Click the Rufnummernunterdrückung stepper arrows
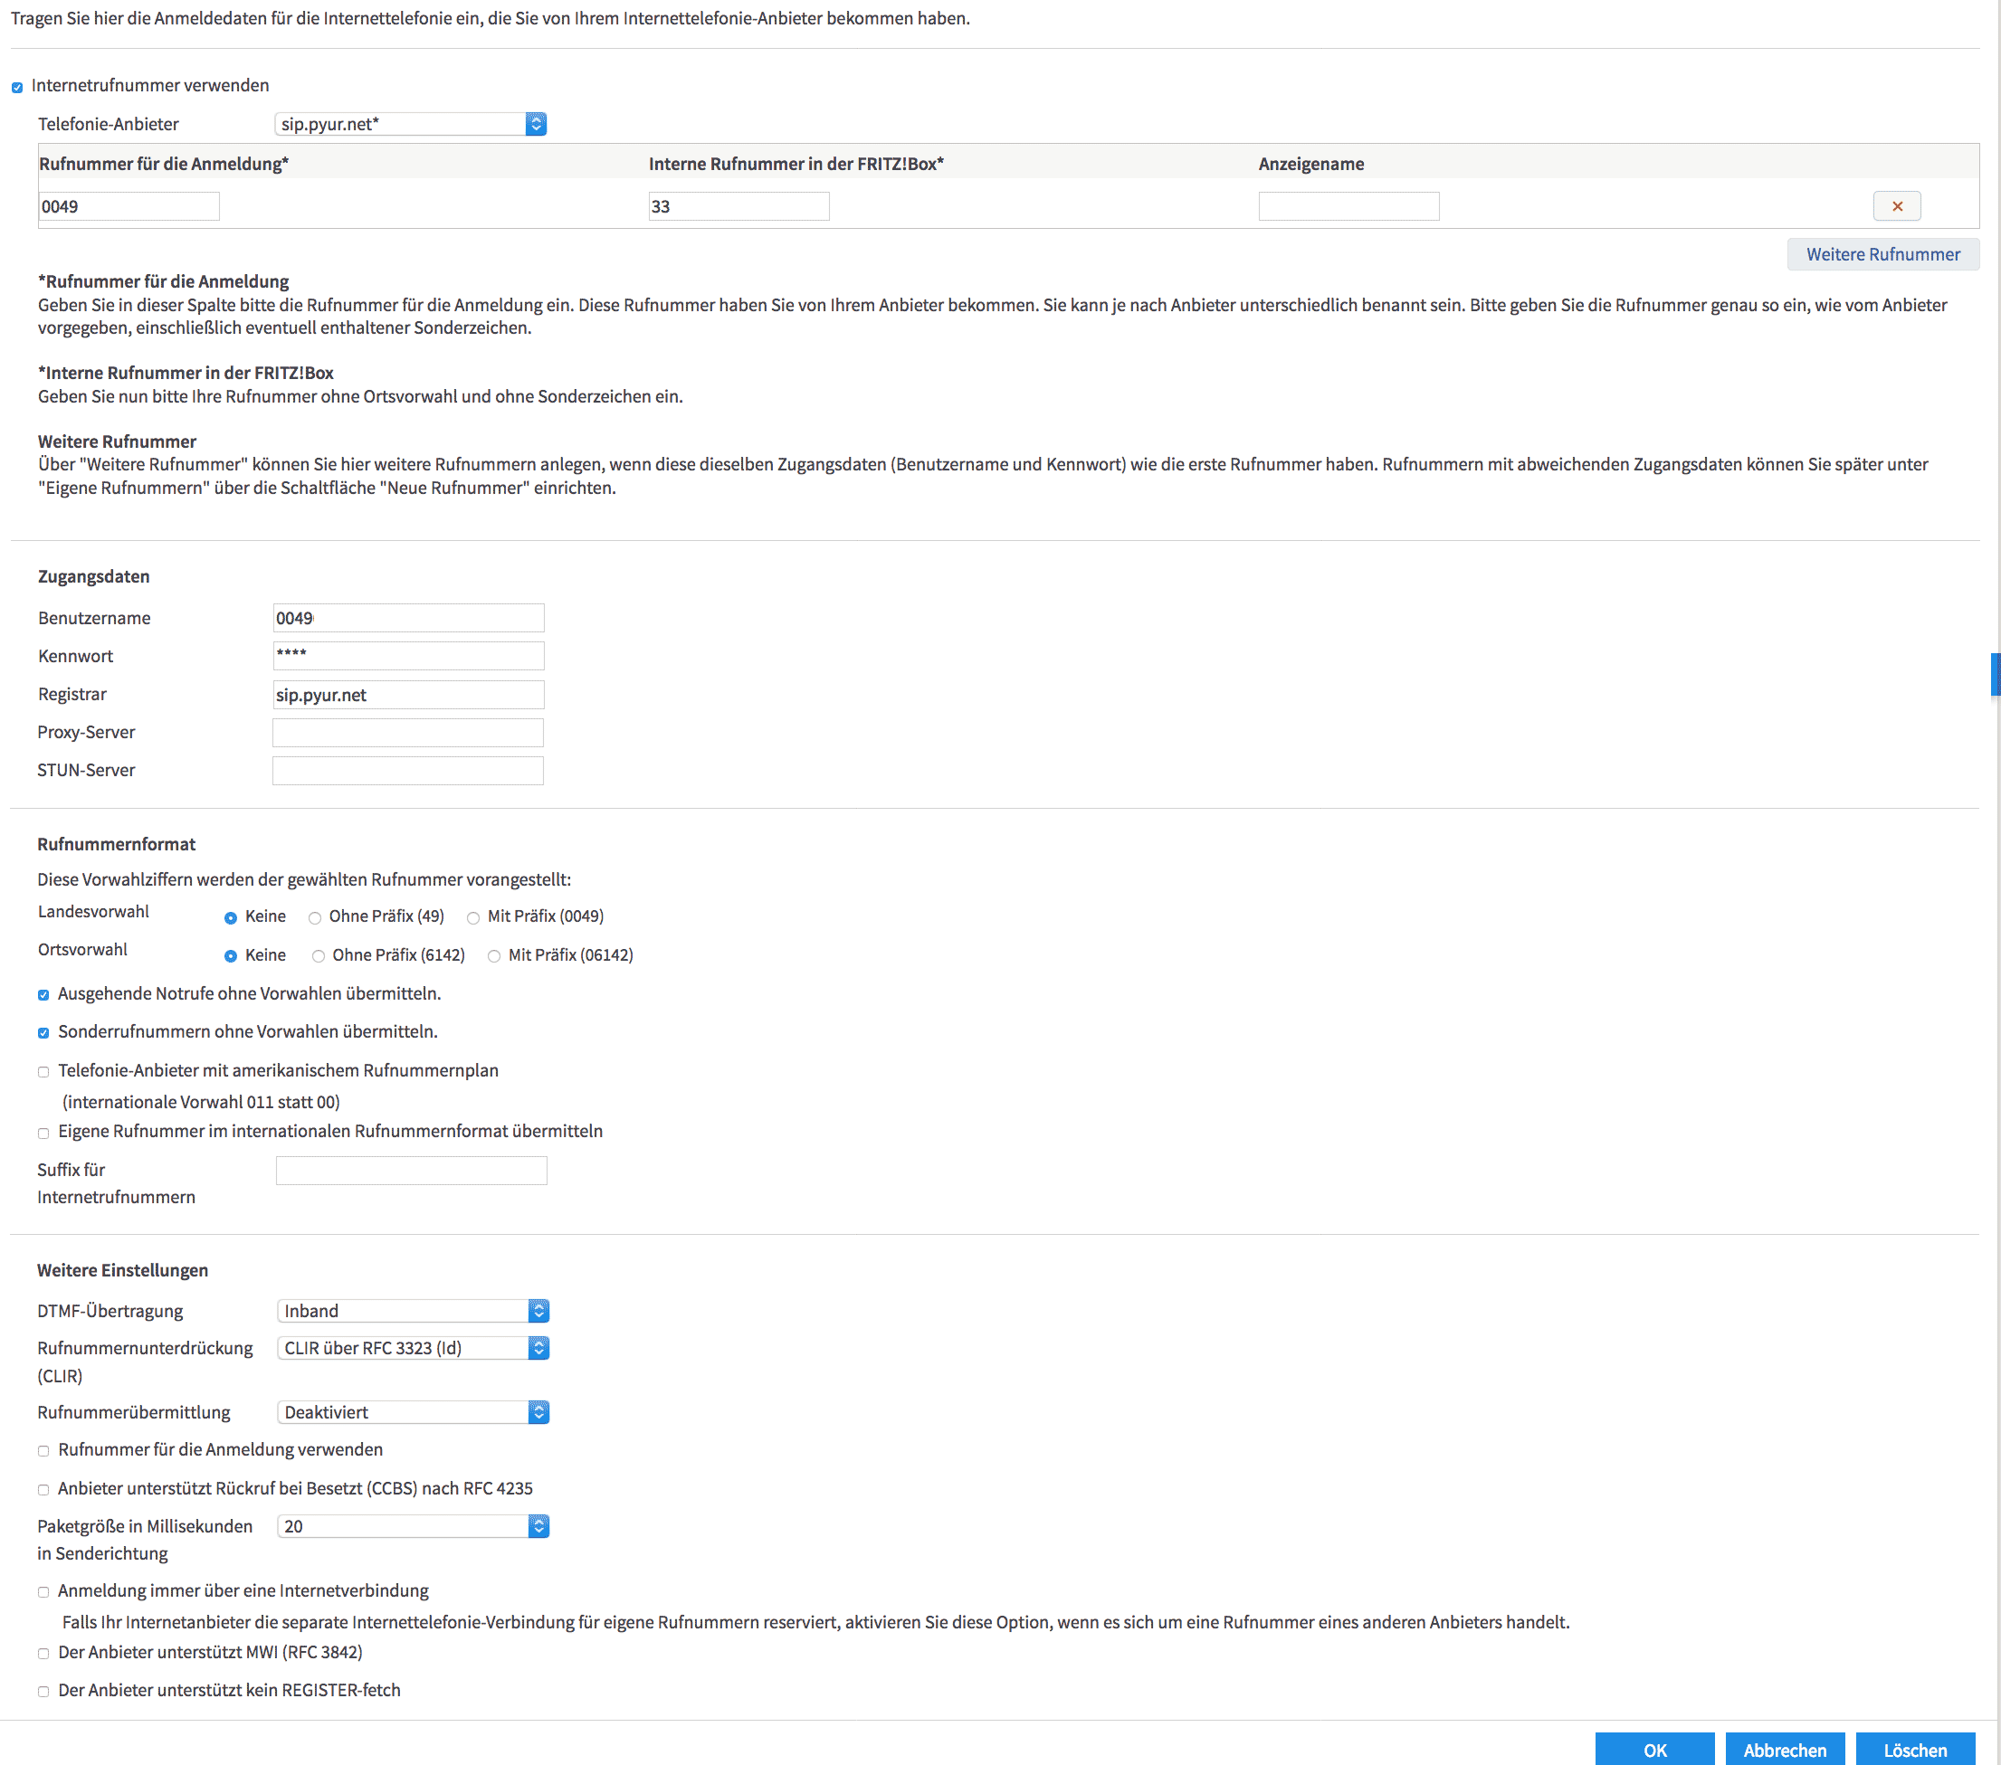This screenshot has height=1765, width=2001. [x=538, y=1347]
